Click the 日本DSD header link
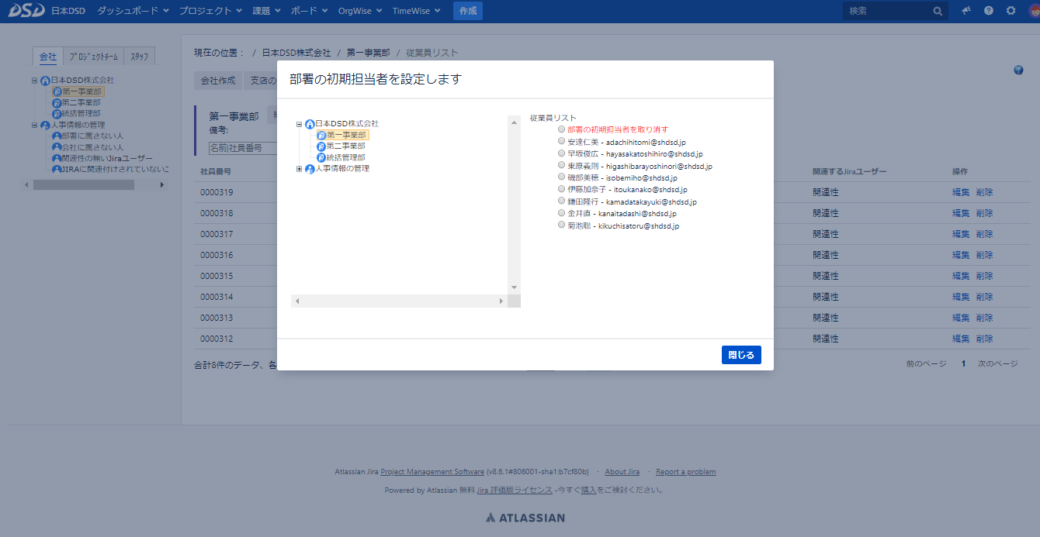Image resolution: width=1040 pixels, height=537 pixels. 68,11
